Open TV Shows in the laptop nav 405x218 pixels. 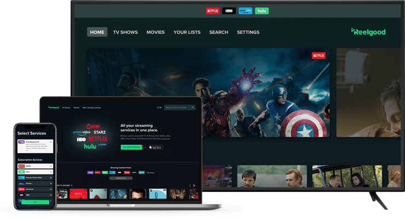[x=66, y=108]
